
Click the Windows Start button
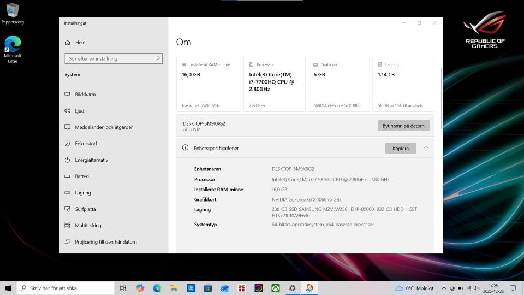coord(8,288)
